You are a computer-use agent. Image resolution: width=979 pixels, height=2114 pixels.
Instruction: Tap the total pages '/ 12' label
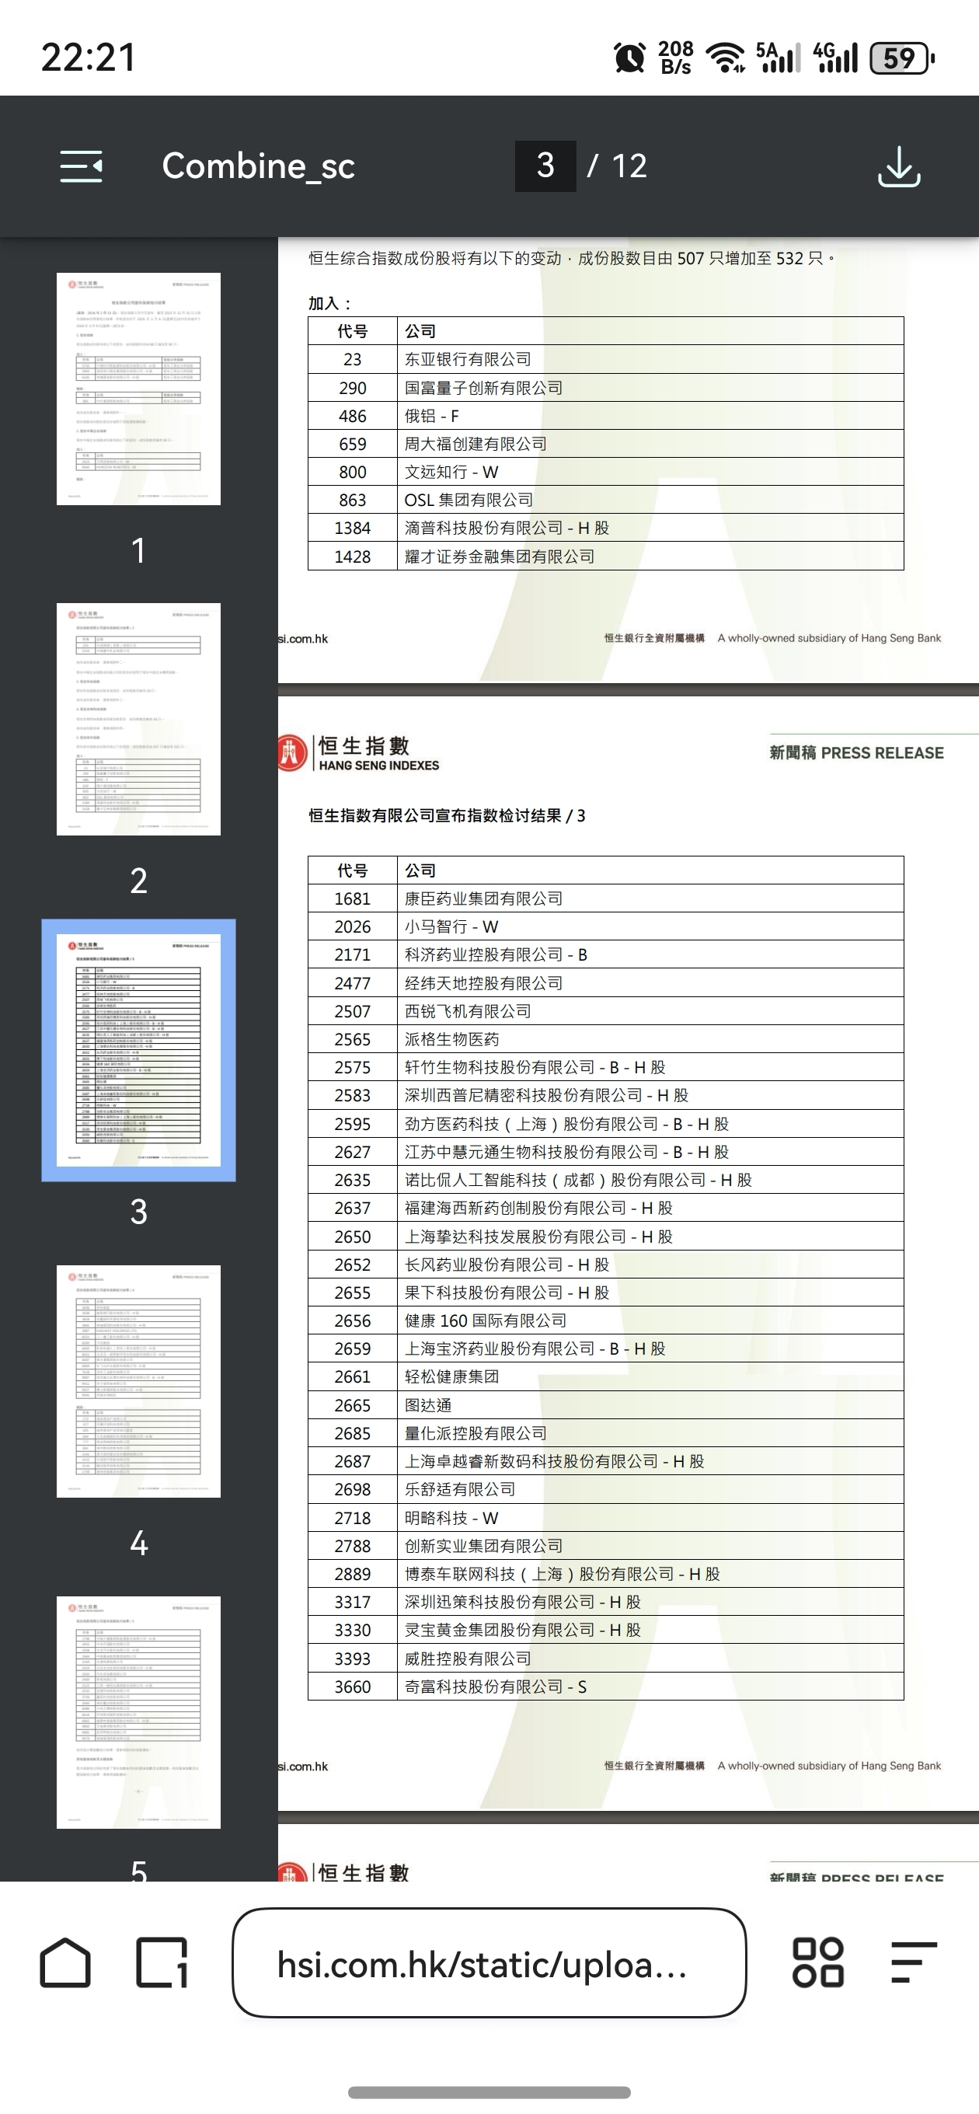tap(617, 166)
